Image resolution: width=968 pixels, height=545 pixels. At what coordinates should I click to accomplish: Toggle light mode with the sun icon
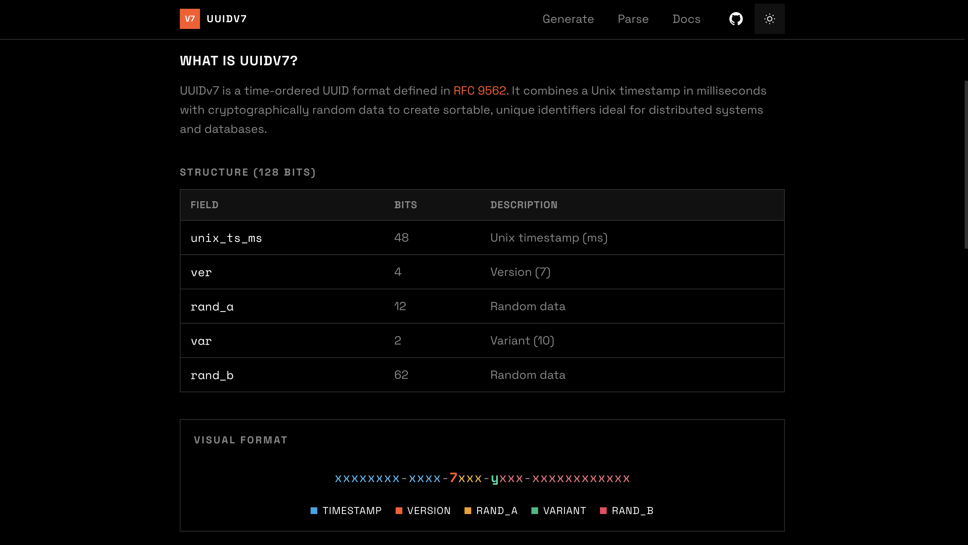click(x=769, y=19)
